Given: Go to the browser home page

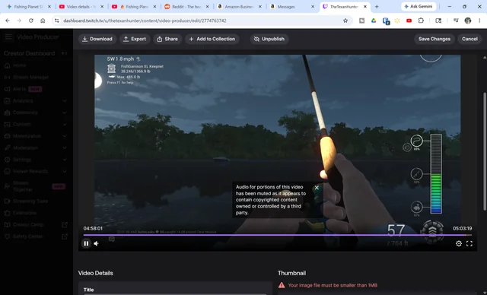Looking at the screenshot, I should click(x=43, y=21).
